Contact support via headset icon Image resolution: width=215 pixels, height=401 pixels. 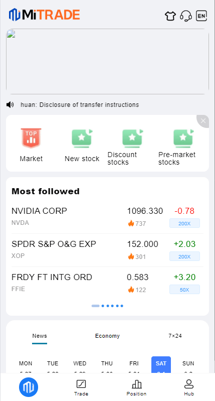point(186,16)
